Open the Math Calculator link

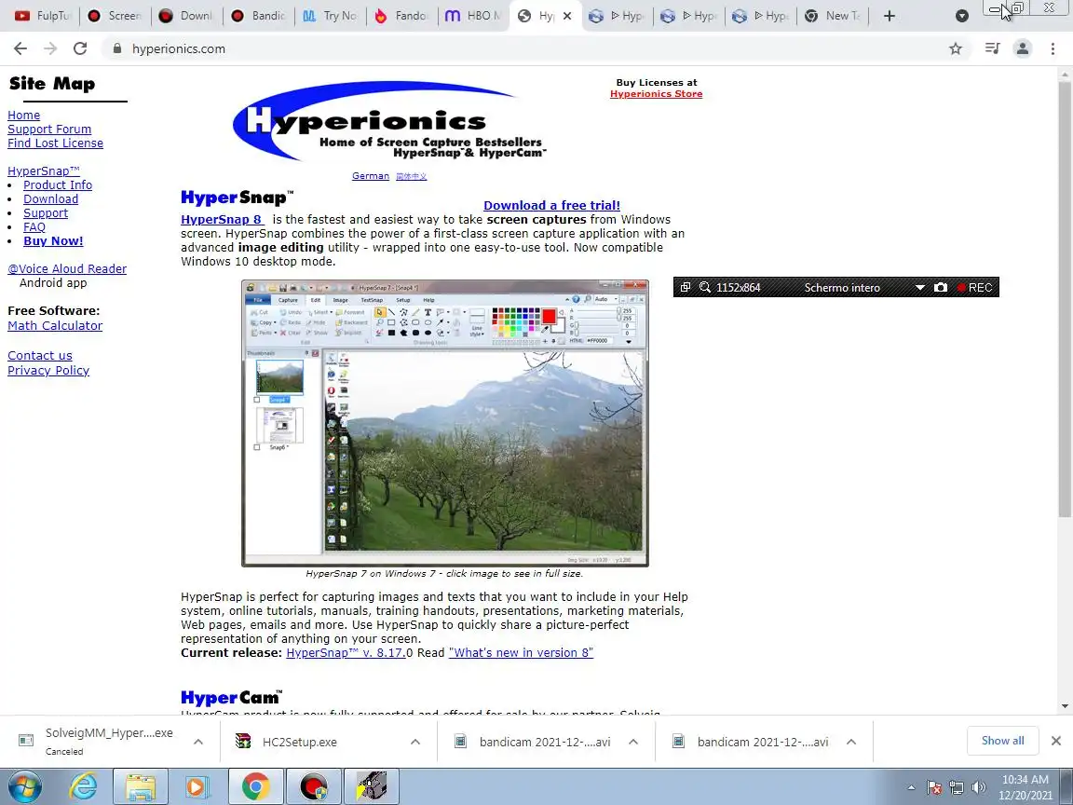(55, 326)
